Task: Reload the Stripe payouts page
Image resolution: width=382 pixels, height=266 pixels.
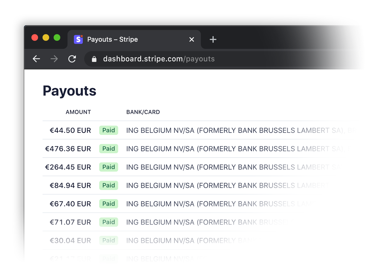Action: point(72,59)
